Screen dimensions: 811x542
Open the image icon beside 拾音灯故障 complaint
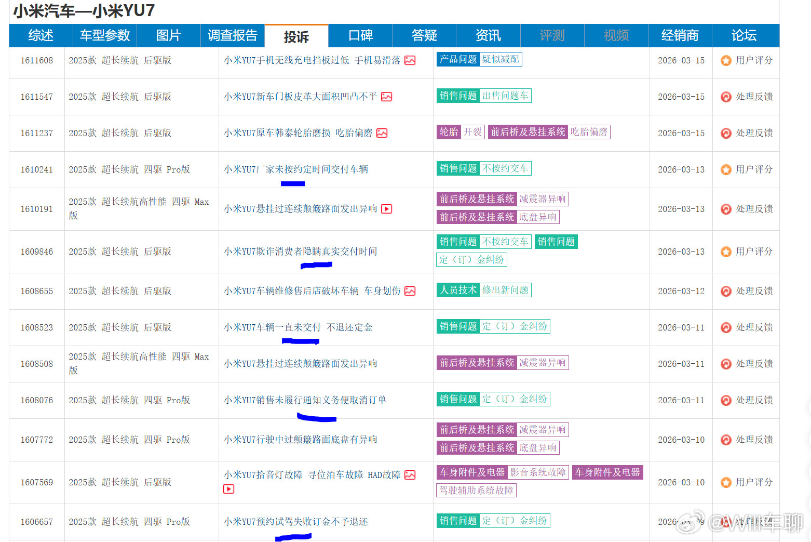(410, 475)
